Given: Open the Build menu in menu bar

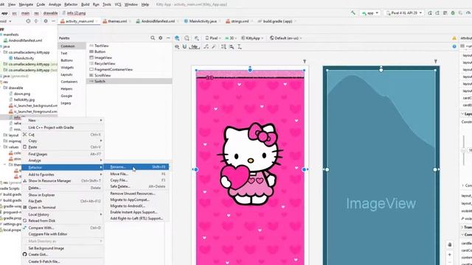Looking at the screenshot, I should (x=86, y=4).
